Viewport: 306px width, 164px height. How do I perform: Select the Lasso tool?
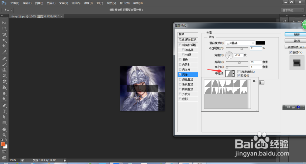[4, 35]
